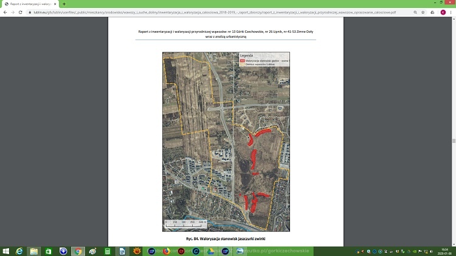Click the vertical scrollbar of the PDF viewer
The height and width of the screenshot is (256, 456).
pyautogui.click(x=453, y=140)
